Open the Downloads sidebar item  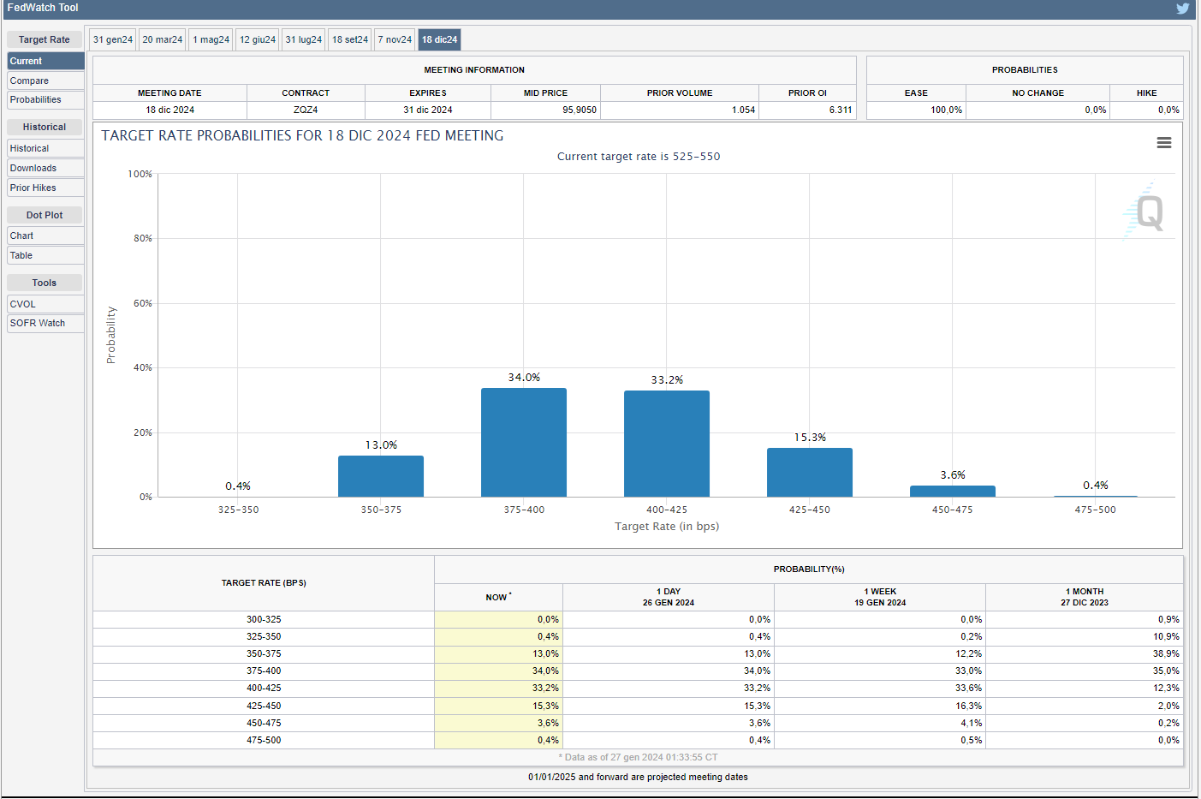45,168
